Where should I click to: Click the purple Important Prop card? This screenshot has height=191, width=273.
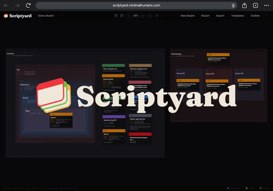tap(114, 121)
